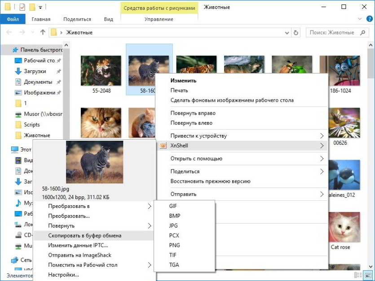Click the new folder icon in title bar
Viewport: 375px width, 281px height.
pyautogui.click(x=32, y=7)
